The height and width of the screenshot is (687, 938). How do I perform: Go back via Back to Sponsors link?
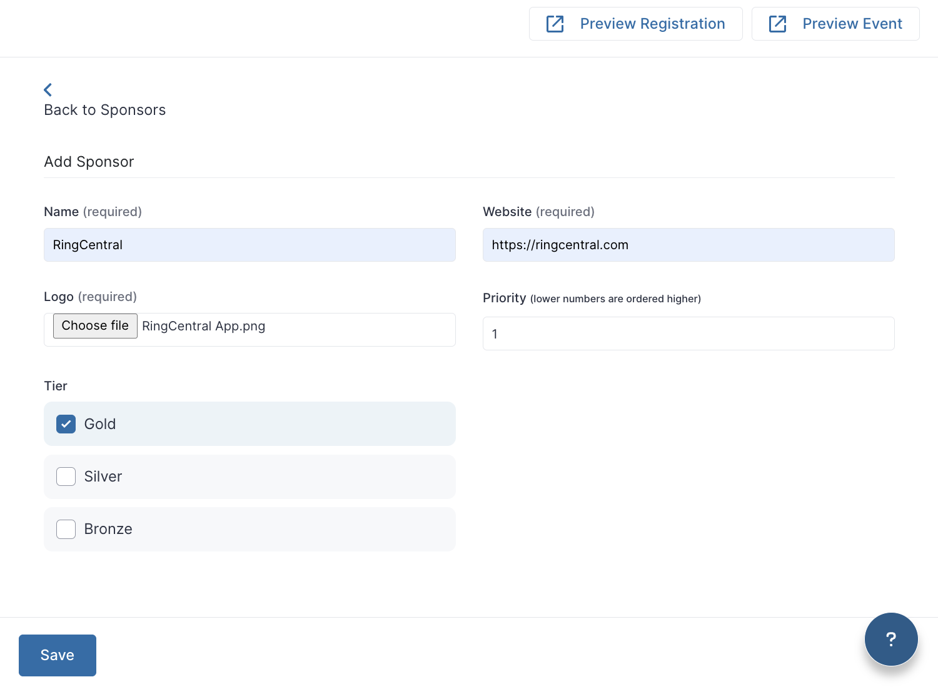coord(105,110)
